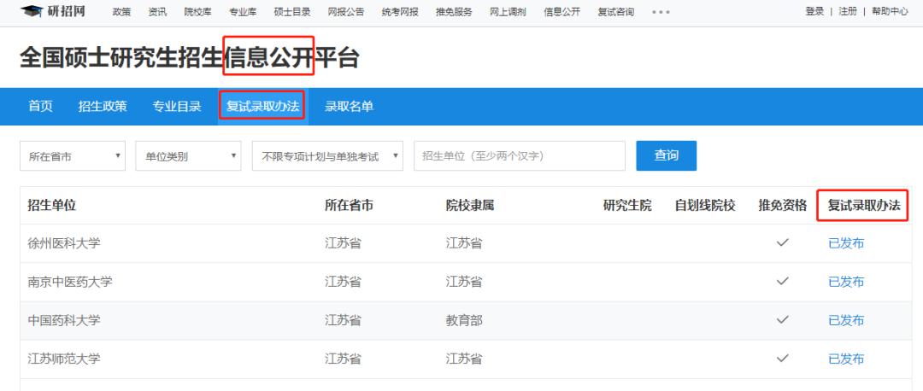
Task: Switch to the 录取名单 tab
Action: [349, 107]
